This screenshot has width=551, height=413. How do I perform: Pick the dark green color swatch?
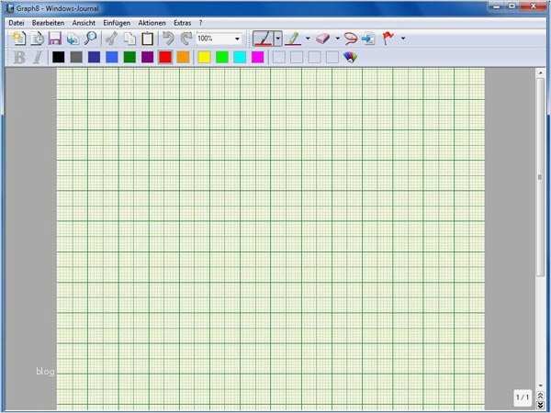point(129,57)
